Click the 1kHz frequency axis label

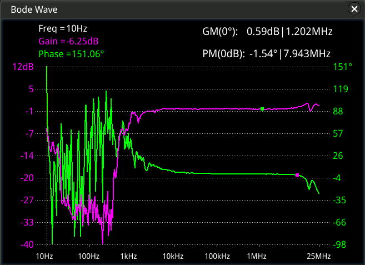[128, 256]
